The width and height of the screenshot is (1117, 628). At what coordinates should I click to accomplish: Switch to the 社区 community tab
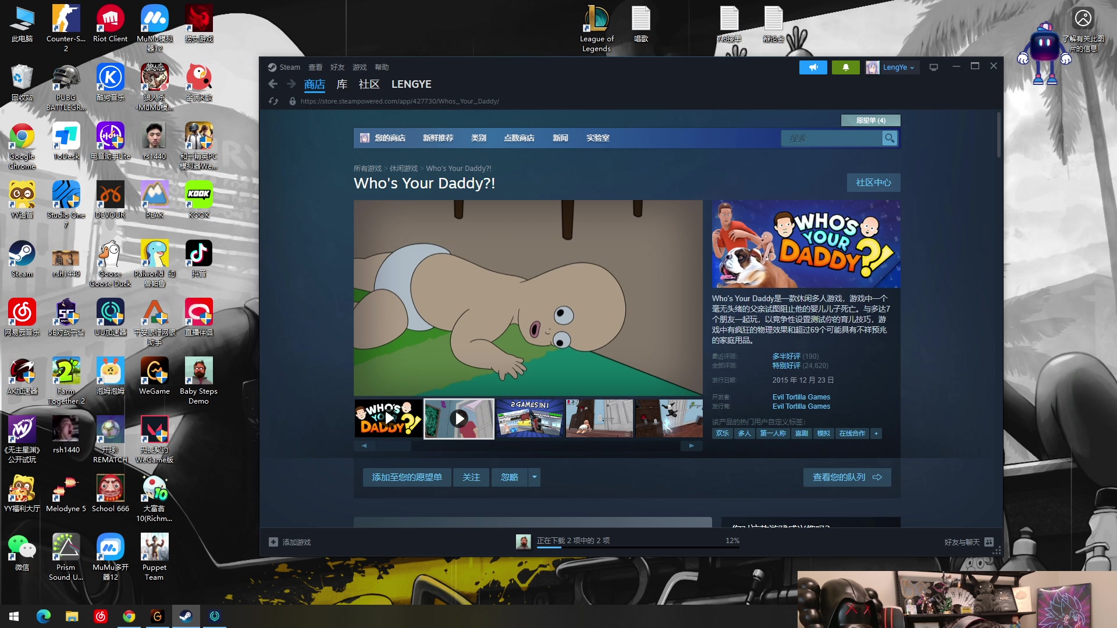point(369,84)
